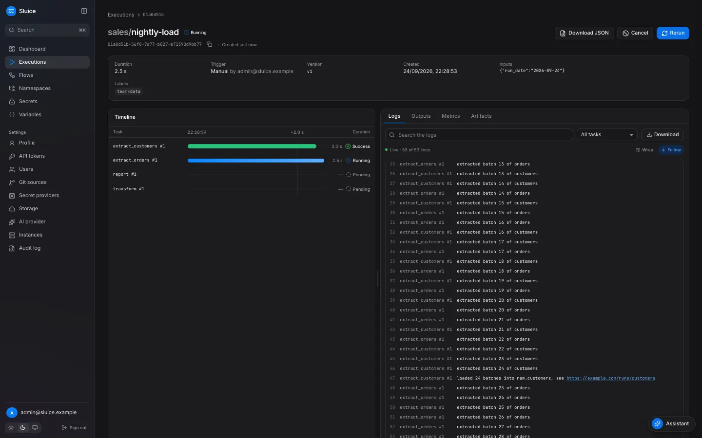Image resolution: width=702 pixels, height=438 pixels.
Task: Open Storage settings
Action: (x=47, y=208)
